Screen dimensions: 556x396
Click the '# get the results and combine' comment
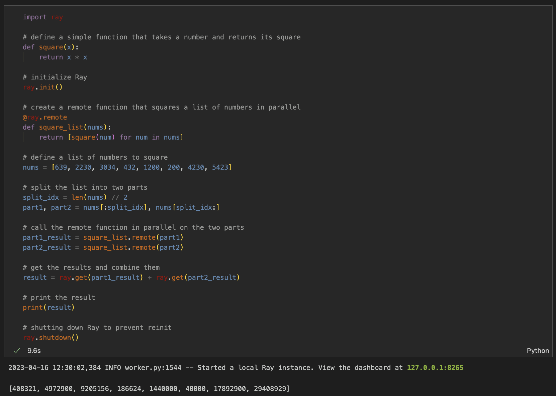click(91, 267)
